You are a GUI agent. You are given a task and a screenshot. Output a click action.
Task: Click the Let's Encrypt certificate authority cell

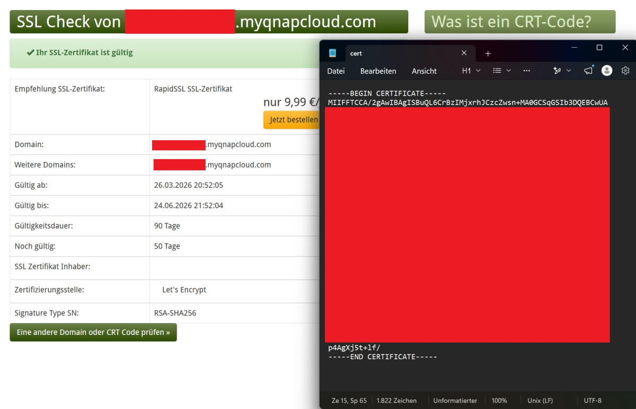tap(184, 290)
